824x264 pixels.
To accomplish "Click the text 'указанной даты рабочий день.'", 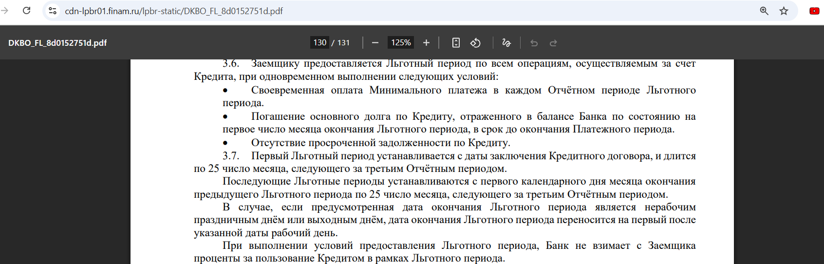I will coord(265,233).
